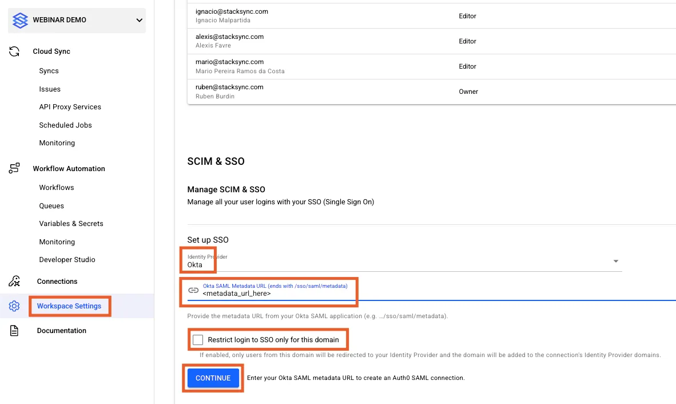Open the Workflows page

(x=57, y=188)
